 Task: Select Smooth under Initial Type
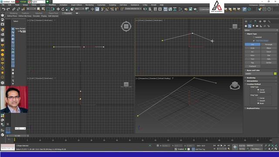tap(258, 92)
